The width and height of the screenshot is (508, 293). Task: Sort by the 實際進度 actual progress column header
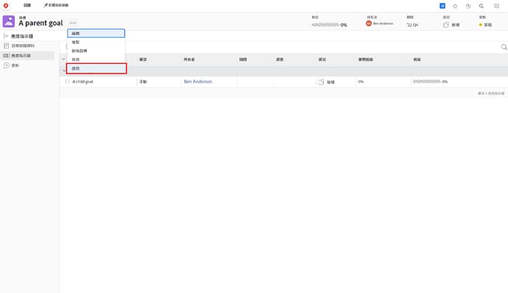tap(366, 60)
